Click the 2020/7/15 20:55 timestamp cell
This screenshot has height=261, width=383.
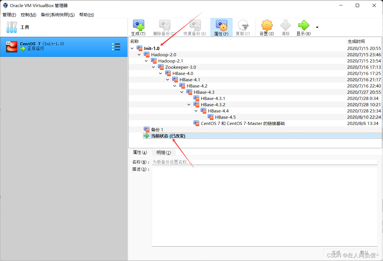tap(364, 48)
